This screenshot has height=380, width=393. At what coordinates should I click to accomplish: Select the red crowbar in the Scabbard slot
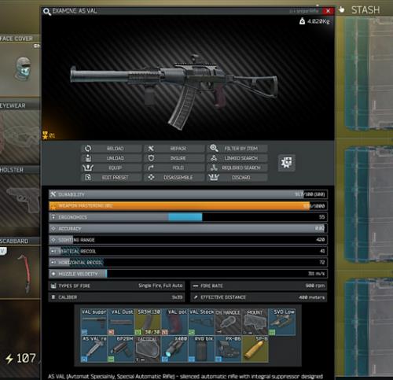(x=25, y=274)
